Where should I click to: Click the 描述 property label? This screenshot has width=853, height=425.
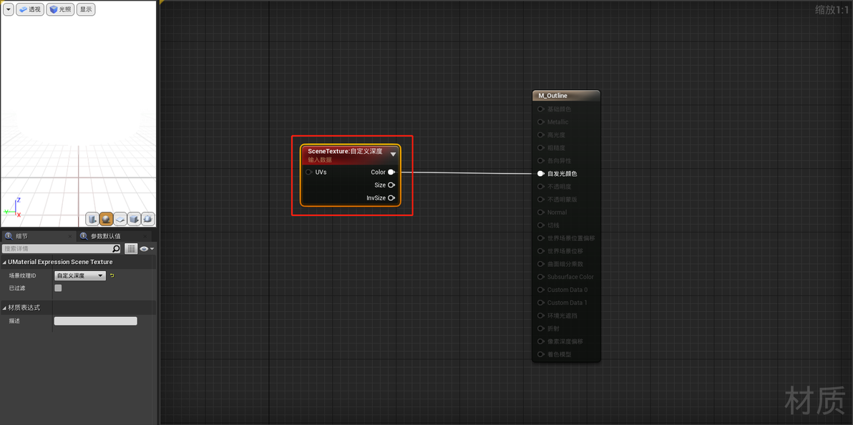pos(15,321)
